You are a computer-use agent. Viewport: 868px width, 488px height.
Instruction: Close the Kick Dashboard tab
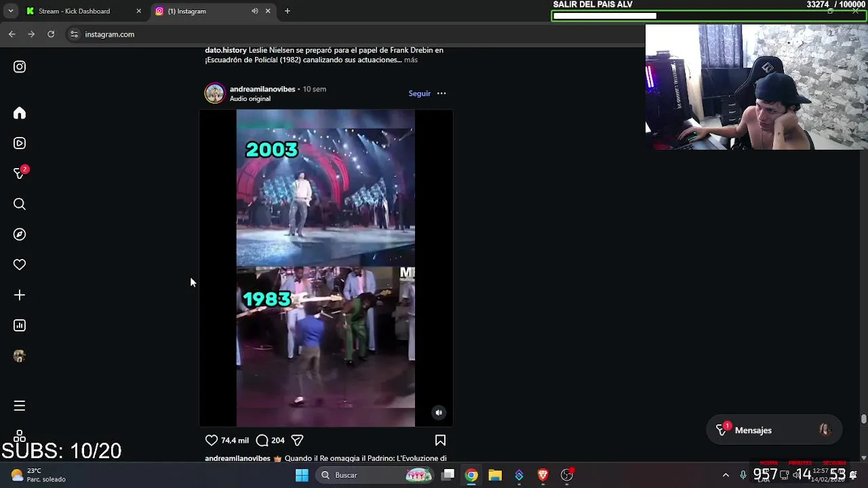click(138, 11)
